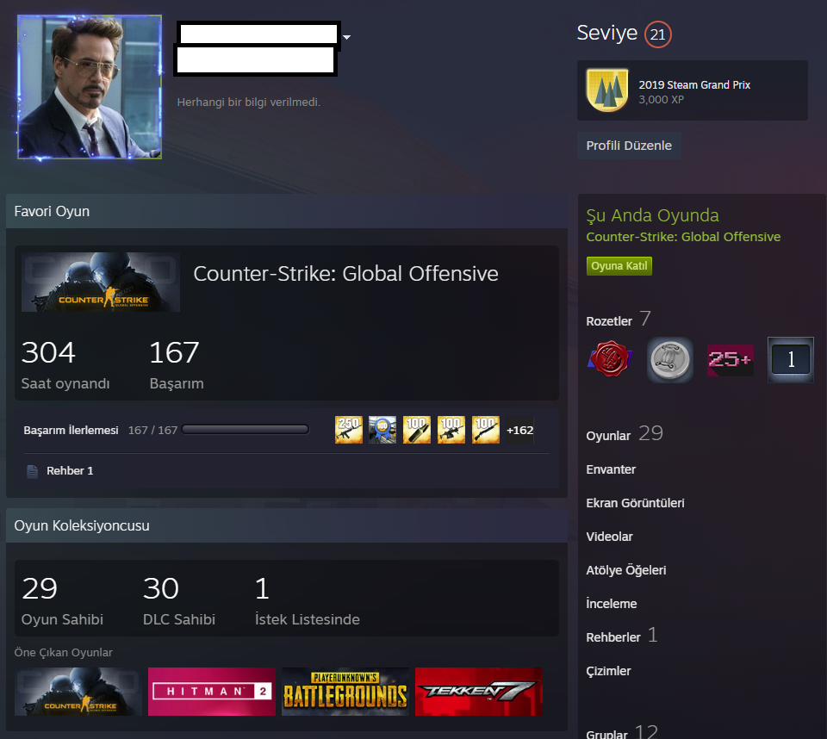Open Envanter inventory
827x739 pixels.
tap(611, 469)
